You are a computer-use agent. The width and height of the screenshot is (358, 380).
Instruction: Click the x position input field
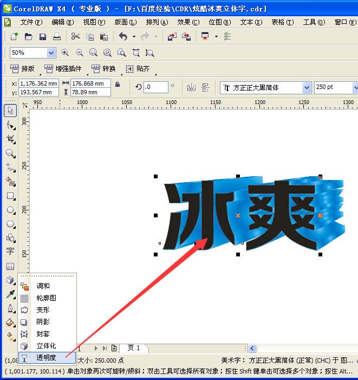[38, 83]
